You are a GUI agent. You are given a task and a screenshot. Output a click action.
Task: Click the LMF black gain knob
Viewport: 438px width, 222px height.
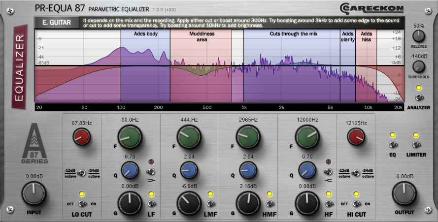(x=189, y=203)
